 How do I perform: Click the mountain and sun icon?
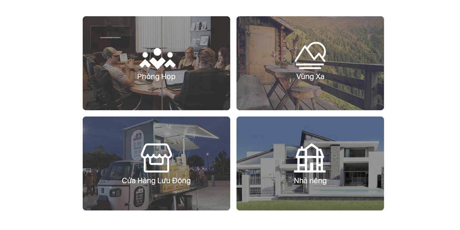310,56
